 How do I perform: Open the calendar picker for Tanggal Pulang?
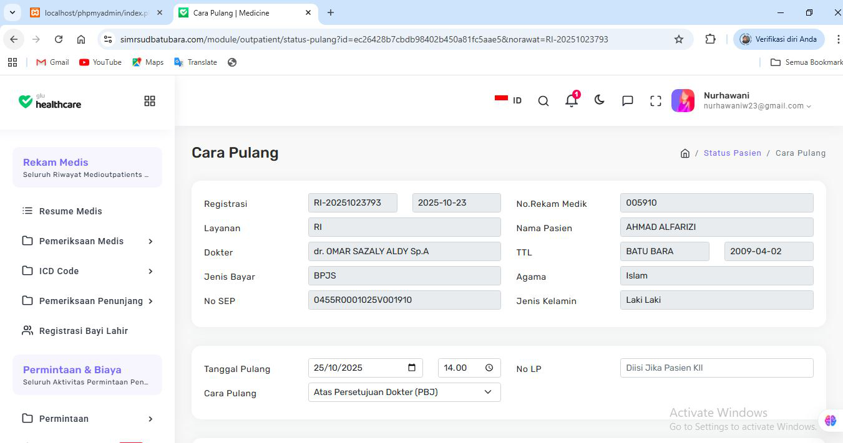[x=412, y=368]
